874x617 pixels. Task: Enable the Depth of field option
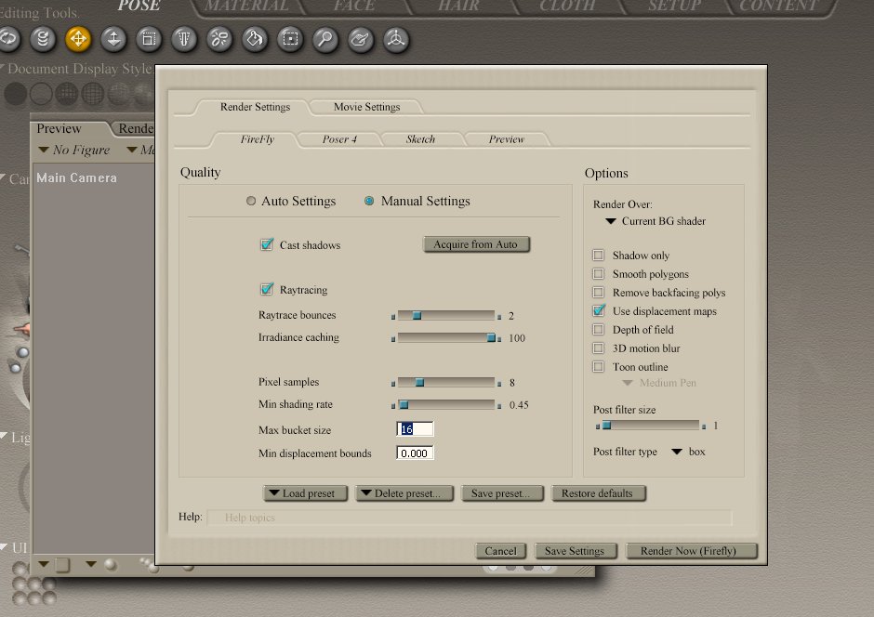click(599, 330)
